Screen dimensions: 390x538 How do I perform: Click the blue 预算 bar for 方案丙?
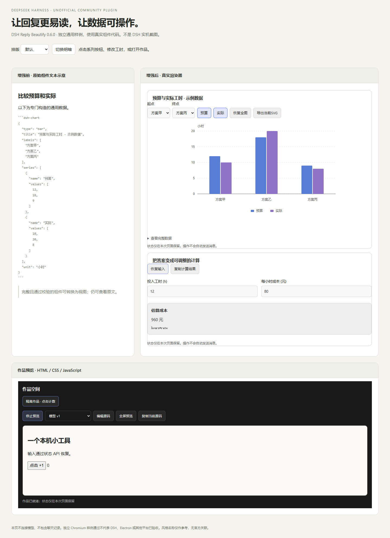point(307,180)
